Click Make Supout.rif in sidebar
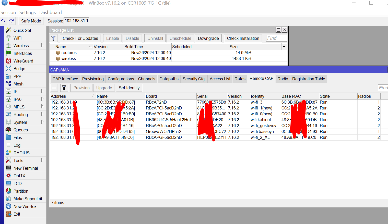This screenshot has height=224, width=388. pyautogui.click(x=28, y=199)
